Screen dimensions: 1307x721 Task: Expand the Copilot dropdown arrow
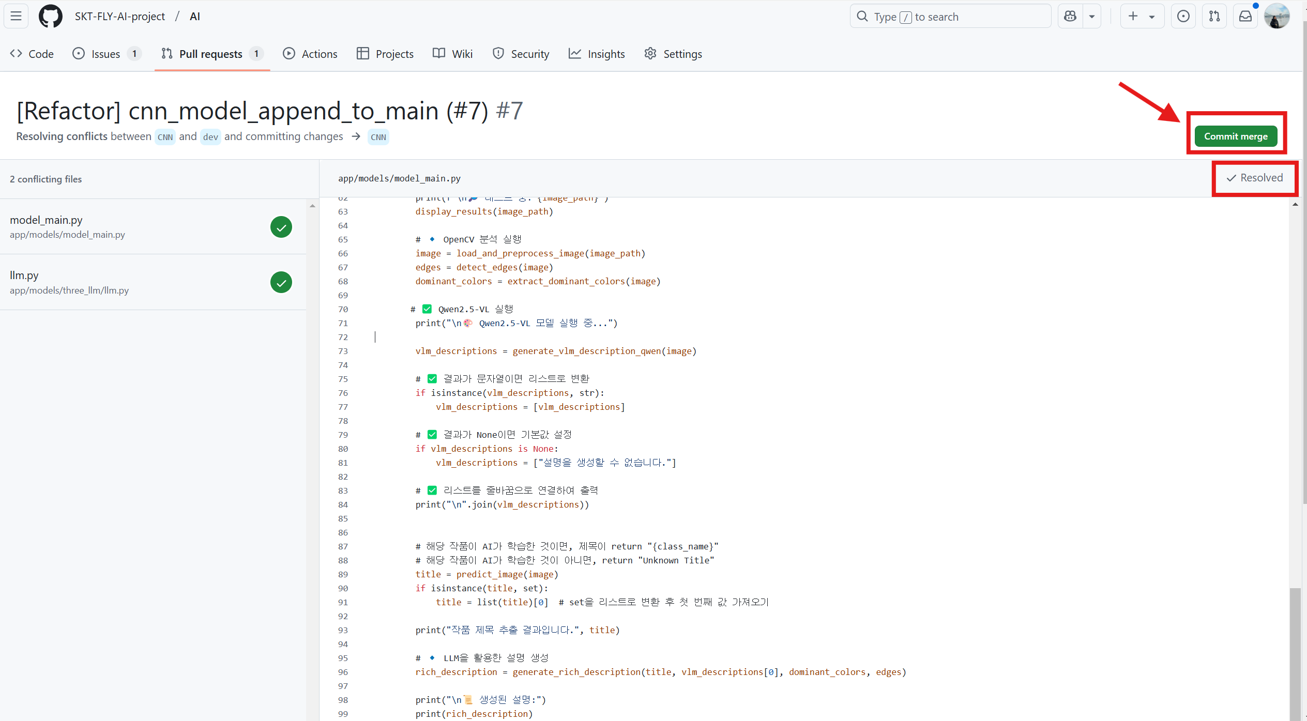1092,17
